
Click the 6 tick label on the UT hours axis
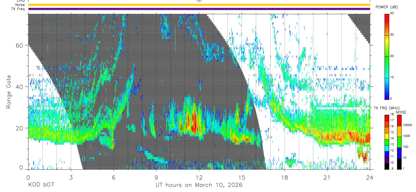click(113, 177)
